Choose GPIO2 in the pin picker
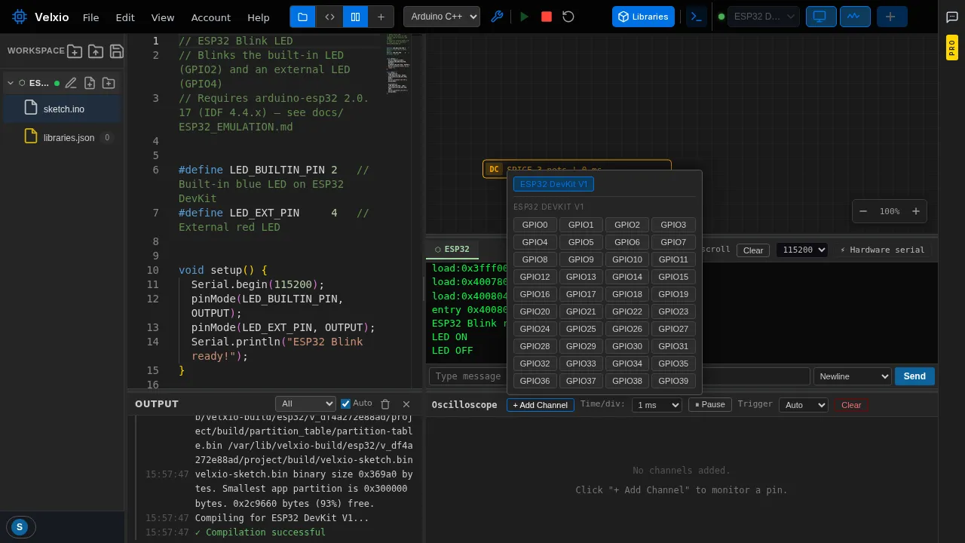The image size is (965, 543). [x=627, y=225]
